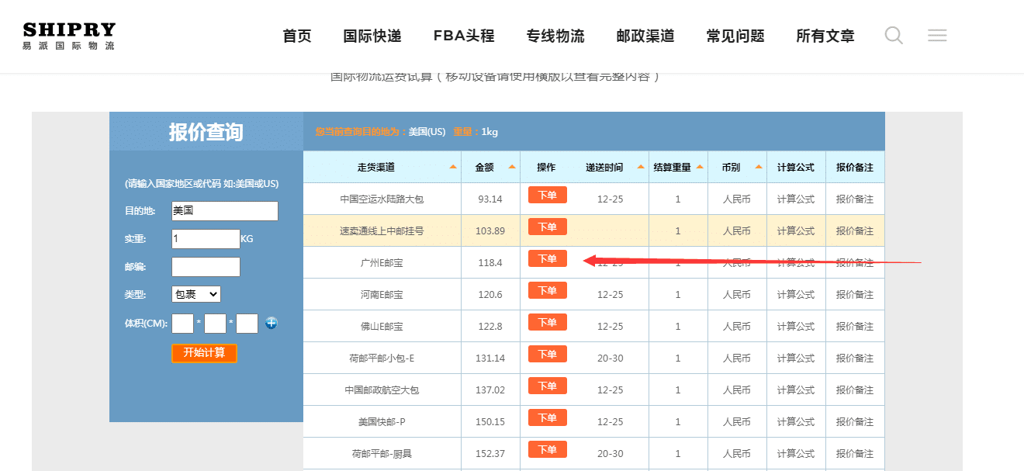Click the 93.14 amount cell
The height and width of the screenshot is (471, 1024).
pyautogui.click(x=490, y=199)
